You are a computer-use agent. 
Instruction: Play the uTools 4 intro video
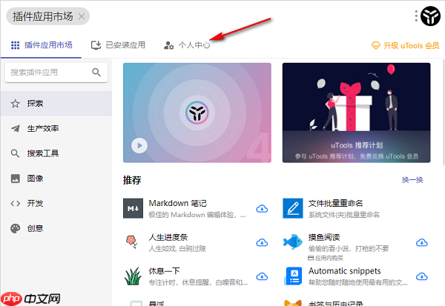click(x=139, y=145)
